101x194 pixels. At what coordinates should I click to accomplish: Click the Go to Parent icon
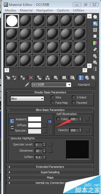point(87,78)
